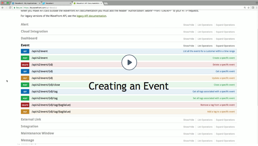Click 'Close a specific event' description

[224, 85]
